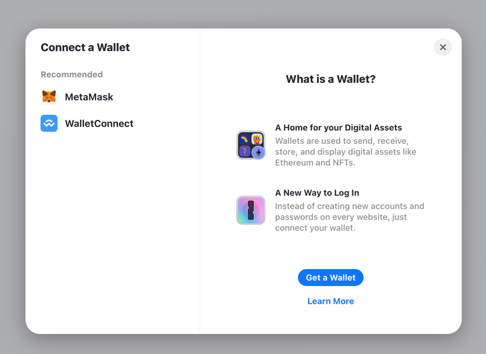
Task: Click the rainbow keyhole login icon
Action: click(x=251, y=210)
